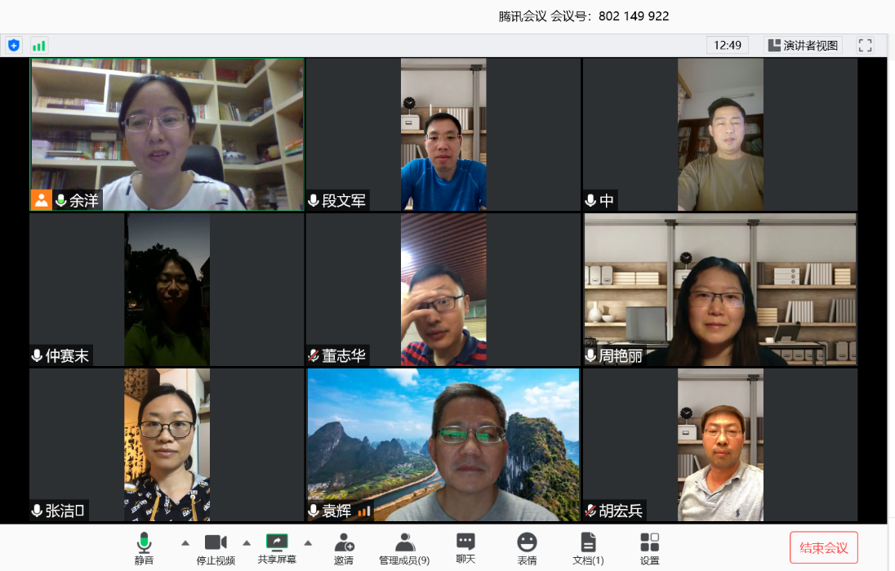Select 胡宏兵's video tile
This screenshot has width=895, height=571.
[719, 445]
